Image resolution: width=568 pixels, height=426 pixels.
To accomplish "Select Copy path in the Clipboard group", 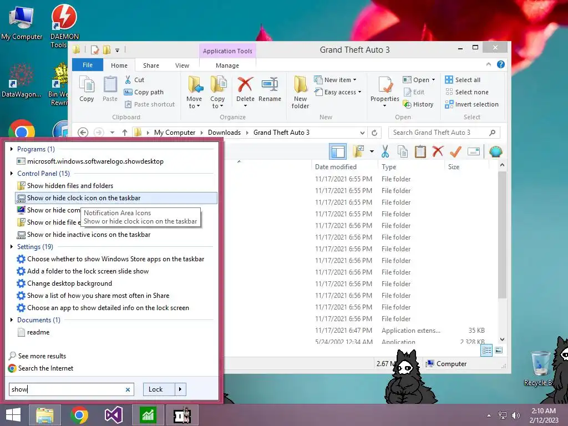I will tap(144, 92).
